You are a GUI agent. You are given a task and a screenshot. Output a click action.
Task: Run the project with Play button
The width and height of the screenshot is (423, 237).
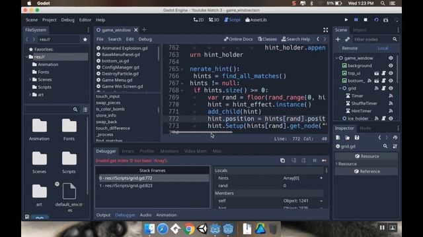[346, 20]
